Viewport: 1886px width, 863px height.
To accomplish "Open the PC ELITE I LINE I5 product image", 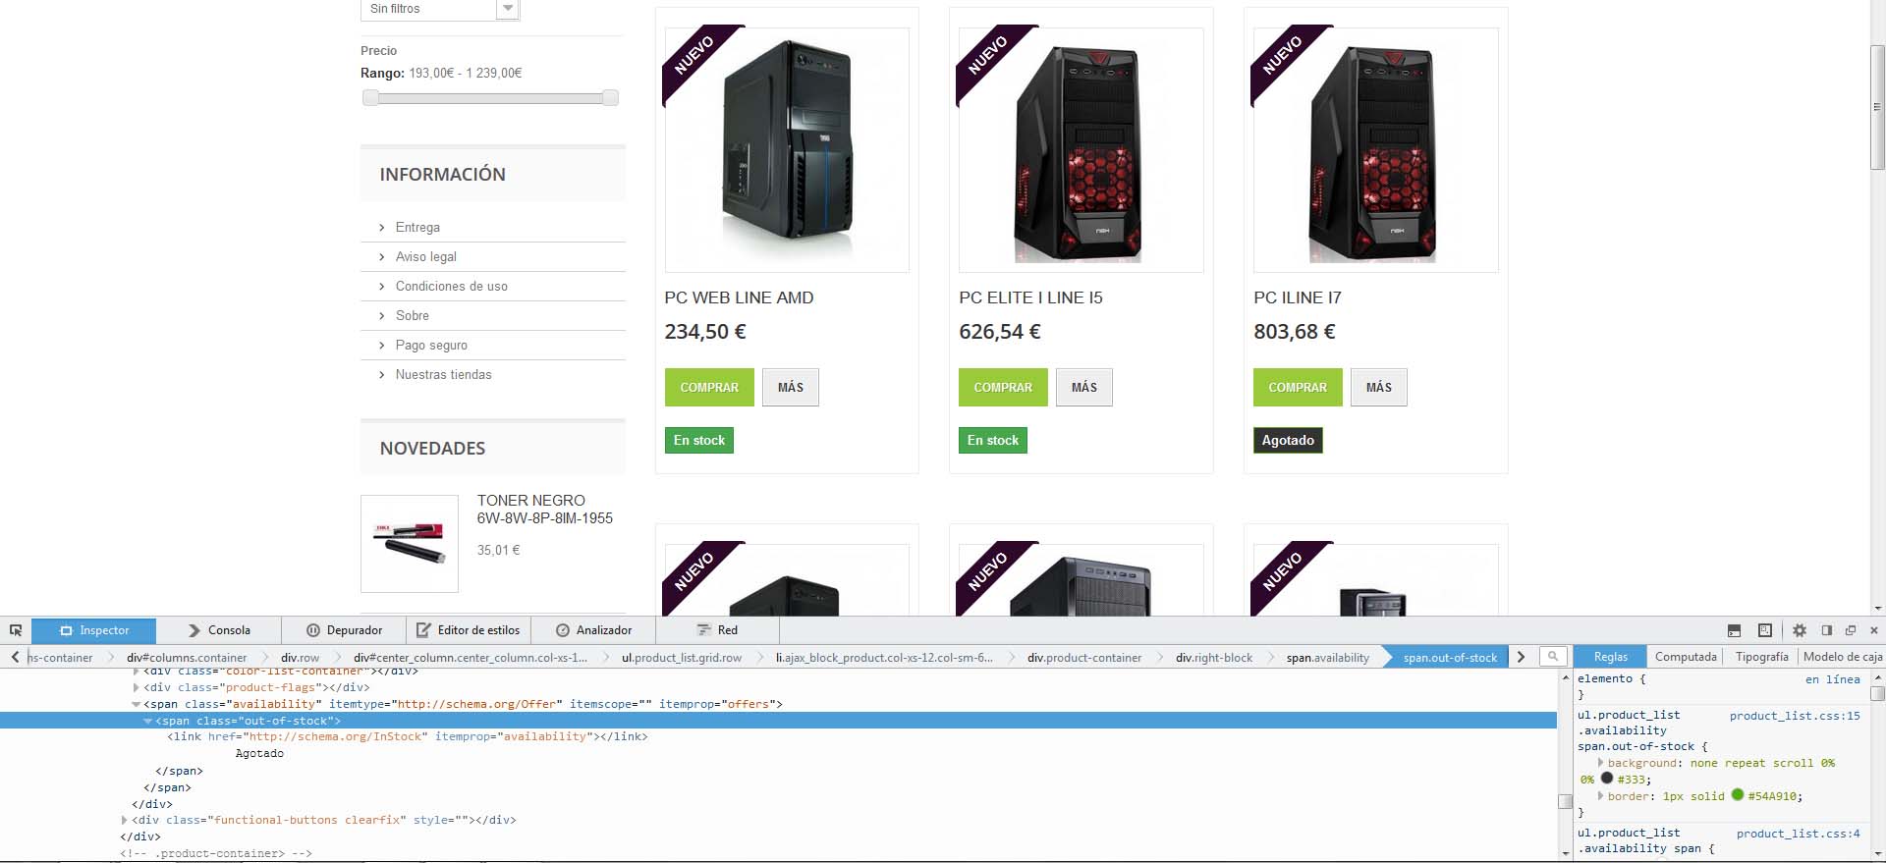I will click(1082, 150).
